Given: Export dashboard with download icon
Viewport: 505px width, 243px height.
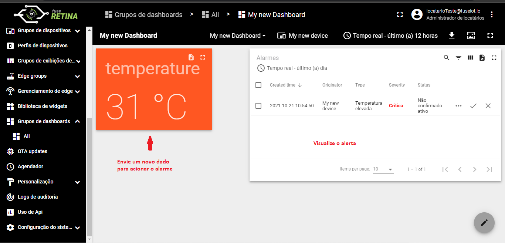Looking at the screenshot, I should (x=451, y=36).
